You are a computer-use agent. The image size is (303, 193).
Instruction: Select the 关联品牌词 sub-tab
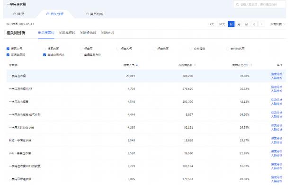pyautogui.click(x=67, y=33)
